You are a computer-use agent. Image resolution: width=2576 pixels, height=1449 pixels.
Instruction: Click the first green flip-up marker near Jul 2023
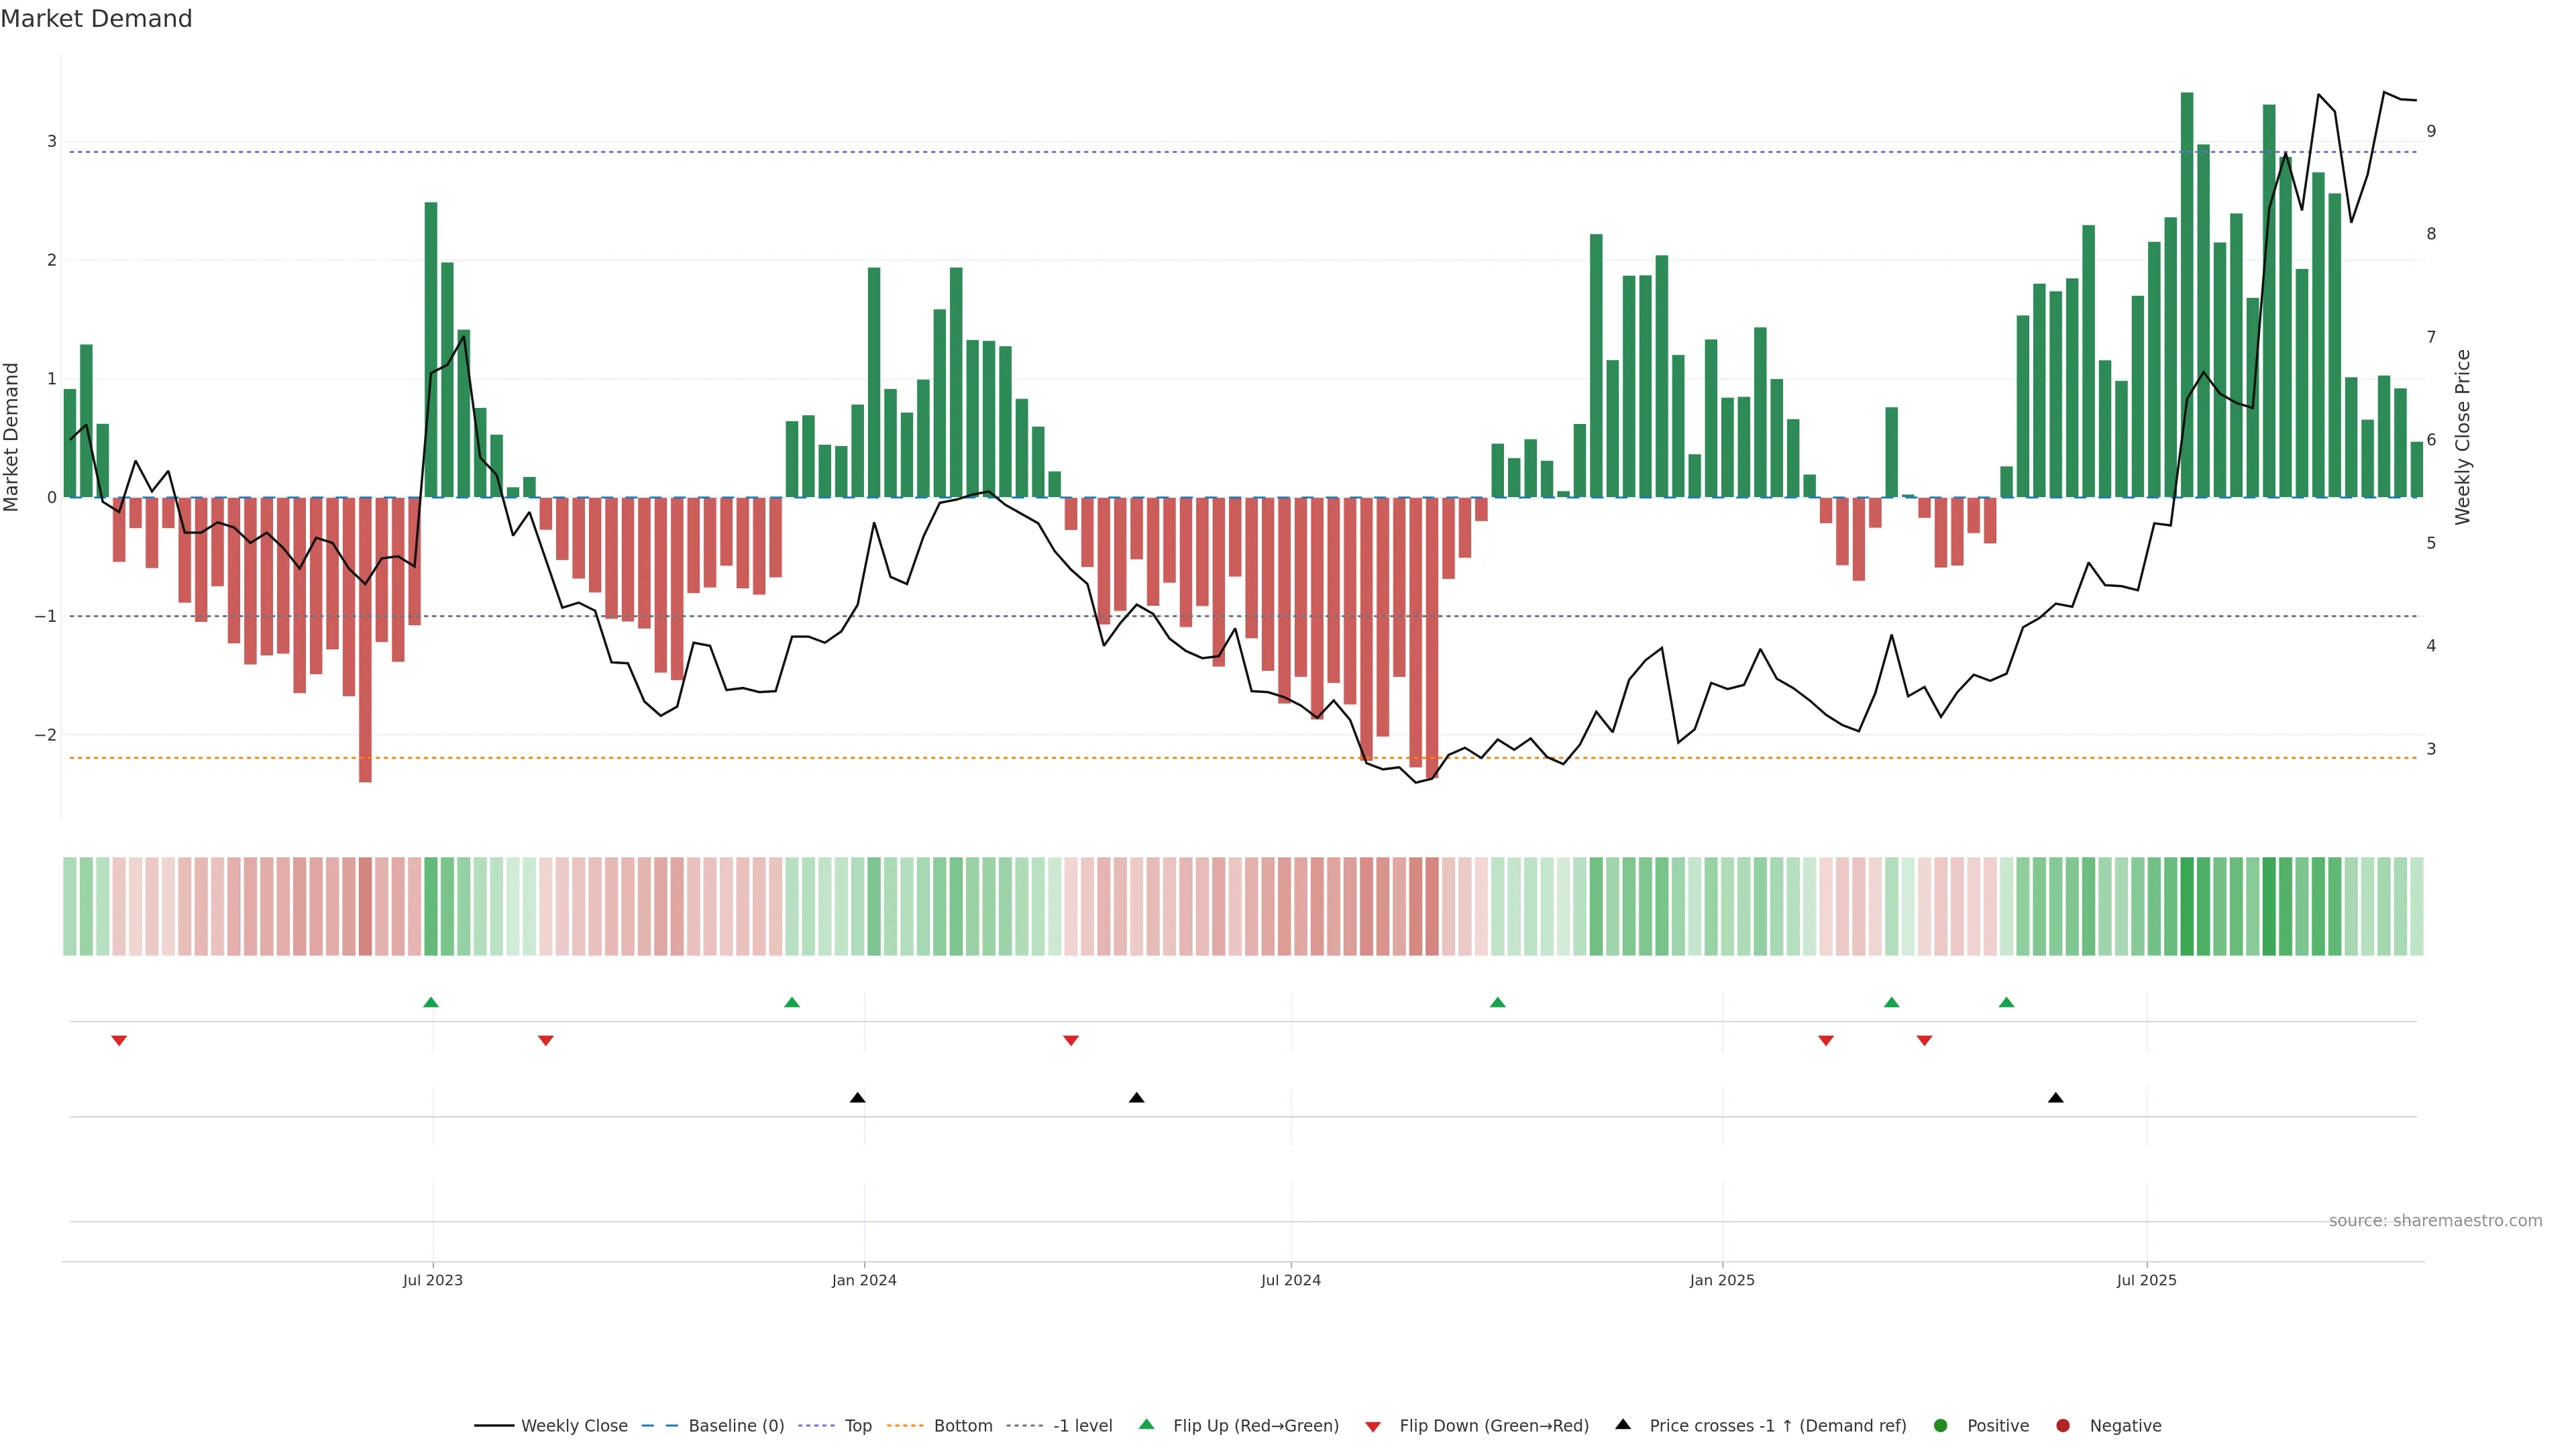pyautogui.click(x=431, y=1002)
